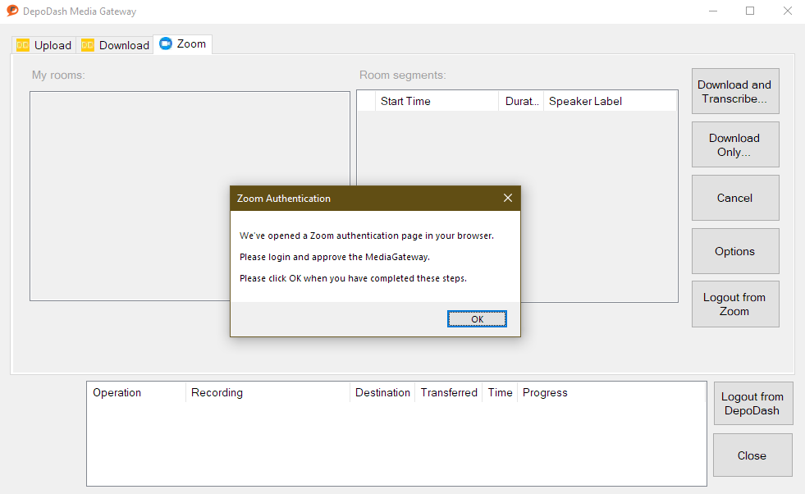805x494 pixels.
Task: Click the "Please login and approve the MediaGateway." text
Action: point(335,257)
